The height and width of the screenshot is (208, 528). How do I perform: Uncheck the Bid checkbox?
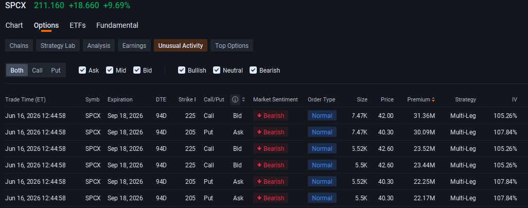pos(137,70)
